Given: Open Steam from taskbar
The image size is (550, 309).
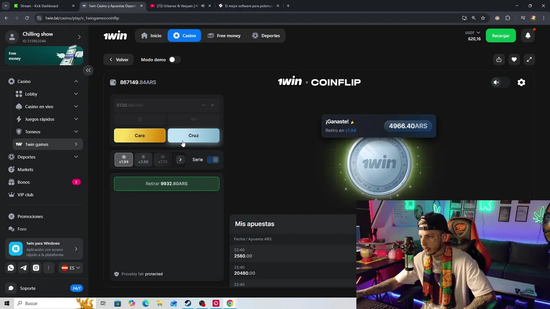Looking at the screenshot, I should 188,303.
